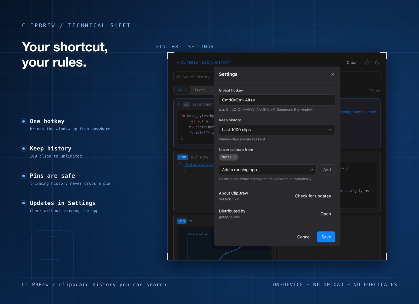This screenshot has width=419, height=304.
Task: Edit the Global hotkey field
Action: point(277,100)
